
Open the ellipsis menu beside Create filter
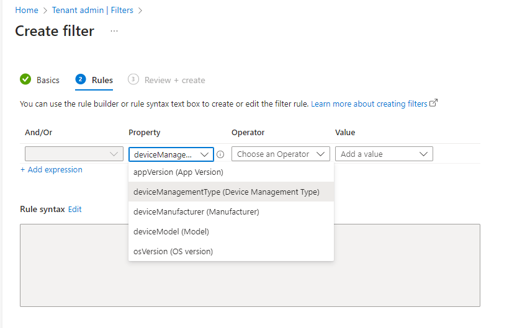click(114, 31)
